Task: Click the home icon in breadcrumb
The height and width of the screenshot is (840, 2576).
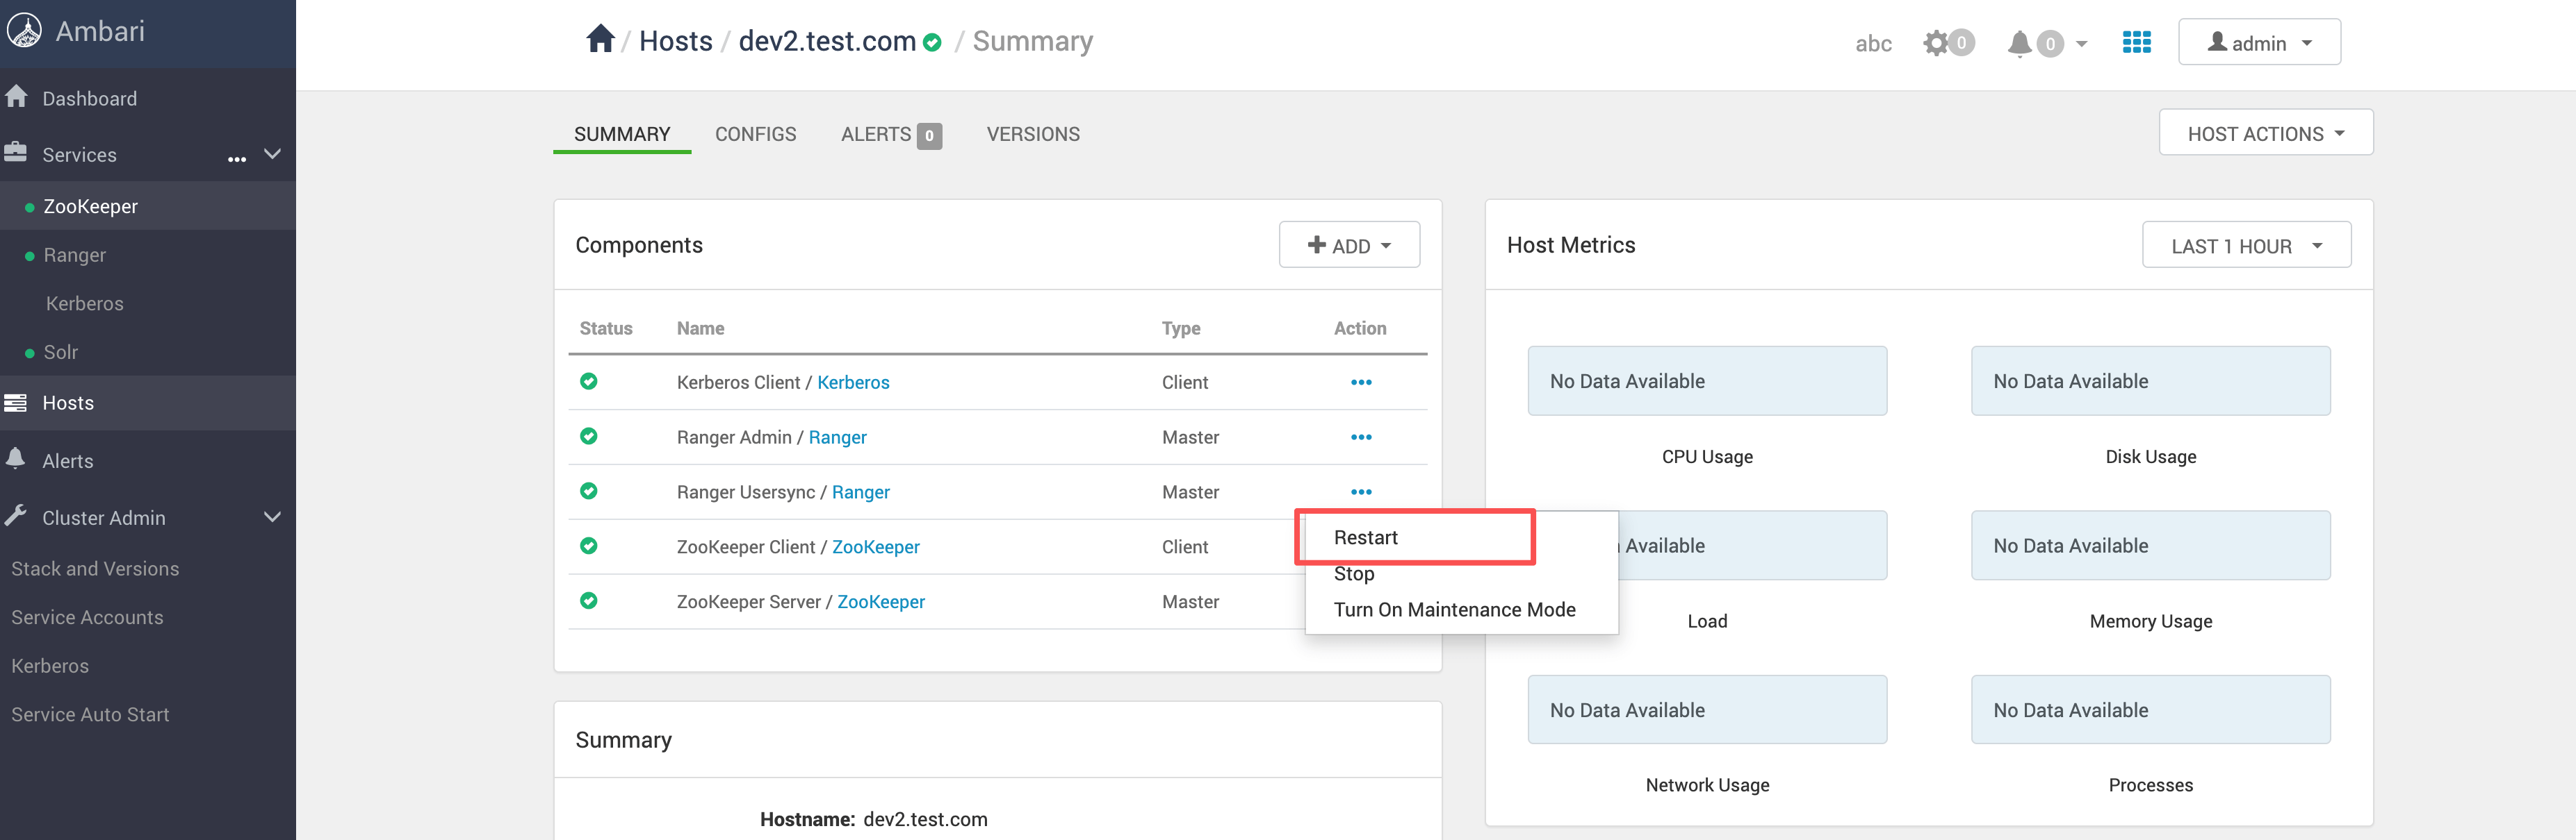Action: click(x=600, y=40)
